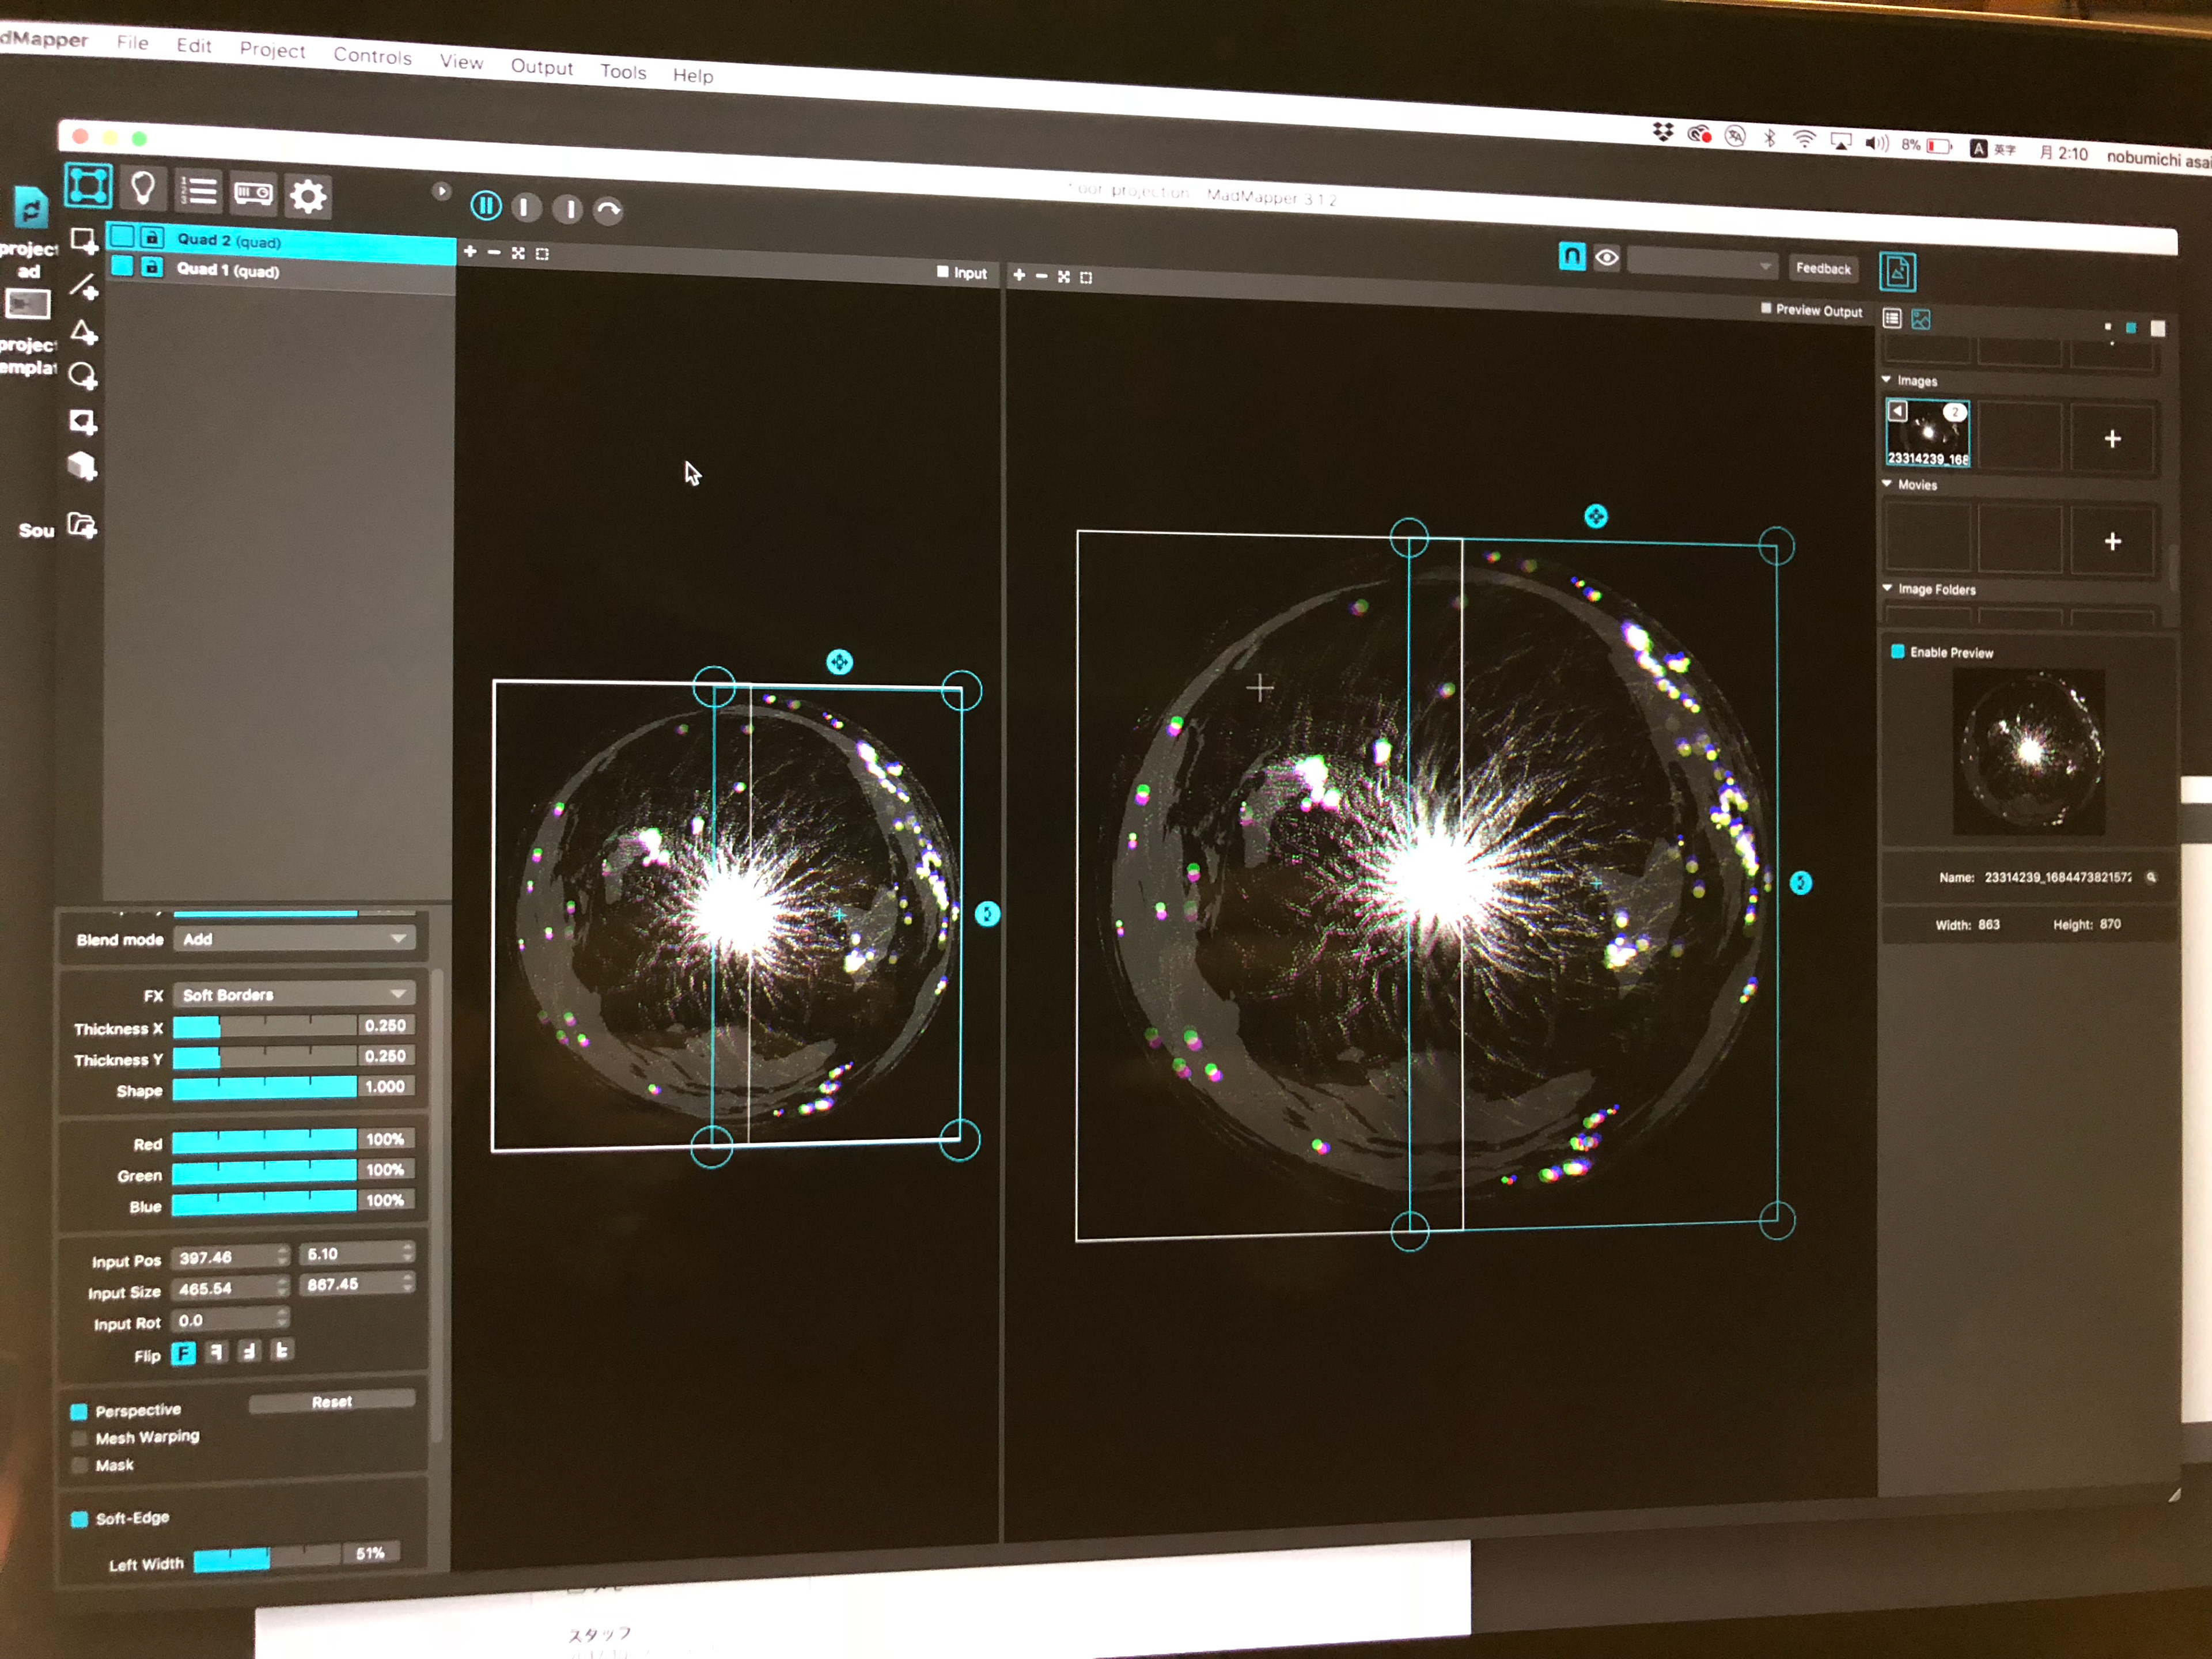
Task: Click the Add 3D object tool
Action: pyautogui.click(x=82, y=466)
